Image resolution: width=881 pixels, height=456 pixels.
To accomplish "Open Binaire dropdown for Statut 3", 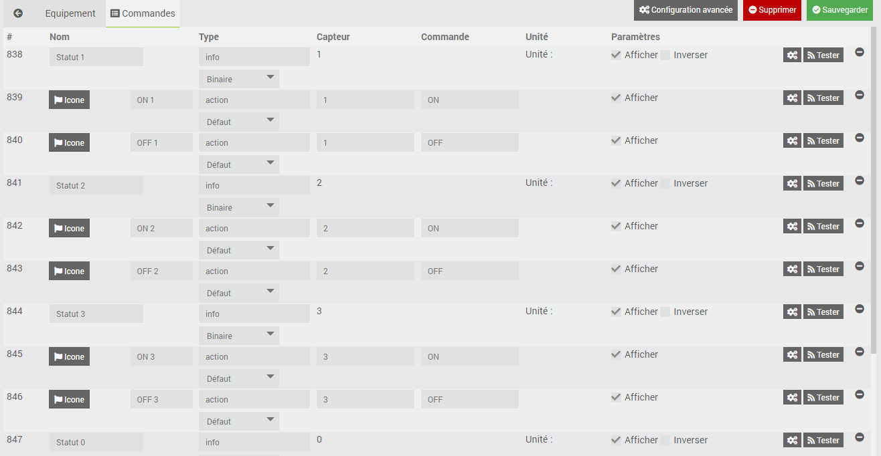I will coord(238,336).
